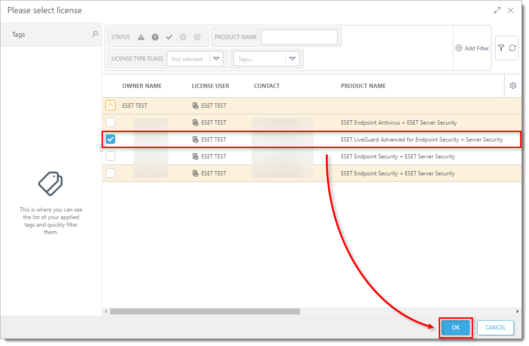529x346 pixels.
Task: Click Add Filter
Action: click(x=472, y=48)
